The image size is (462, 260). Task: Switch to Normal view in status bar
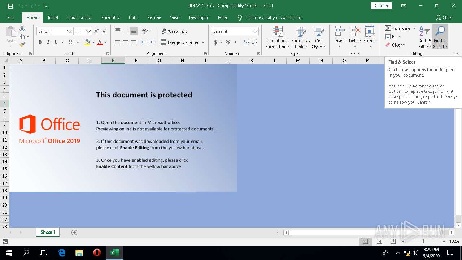[365, 241]
